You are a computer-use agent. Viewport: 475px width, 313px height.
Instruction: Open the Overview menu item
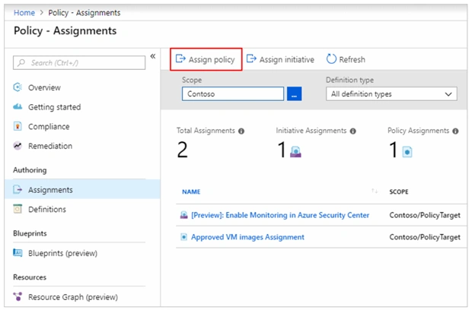(44, 87)
